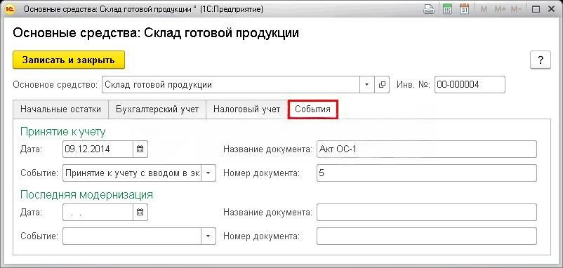Click the empty Последняя модернизация date field
The image size is (563, 268).
tap(98, 213)
